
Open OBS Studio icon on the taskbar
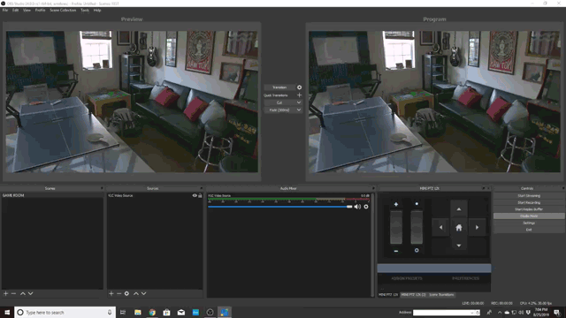pyautogui.click(x=210, y=312)
